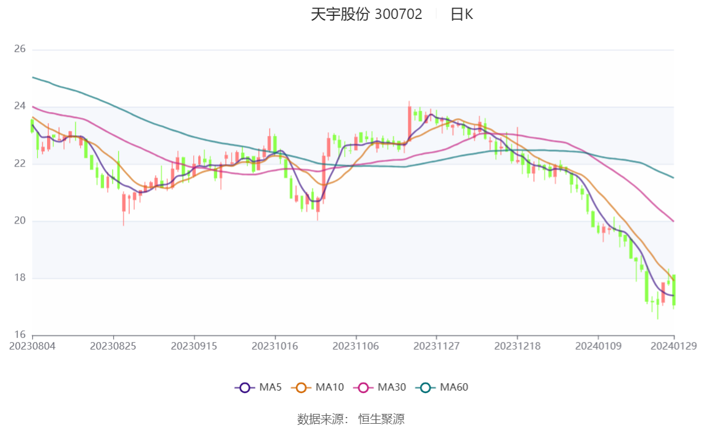Click the chart title 天宇股份 300702
Image resolution: width=702 pixels, height=428 pixels.
(366, 14)
